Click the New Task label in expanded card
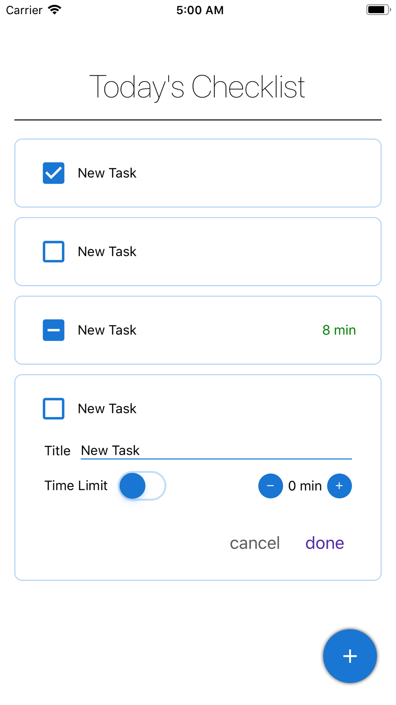 click(x=107, y=408)
